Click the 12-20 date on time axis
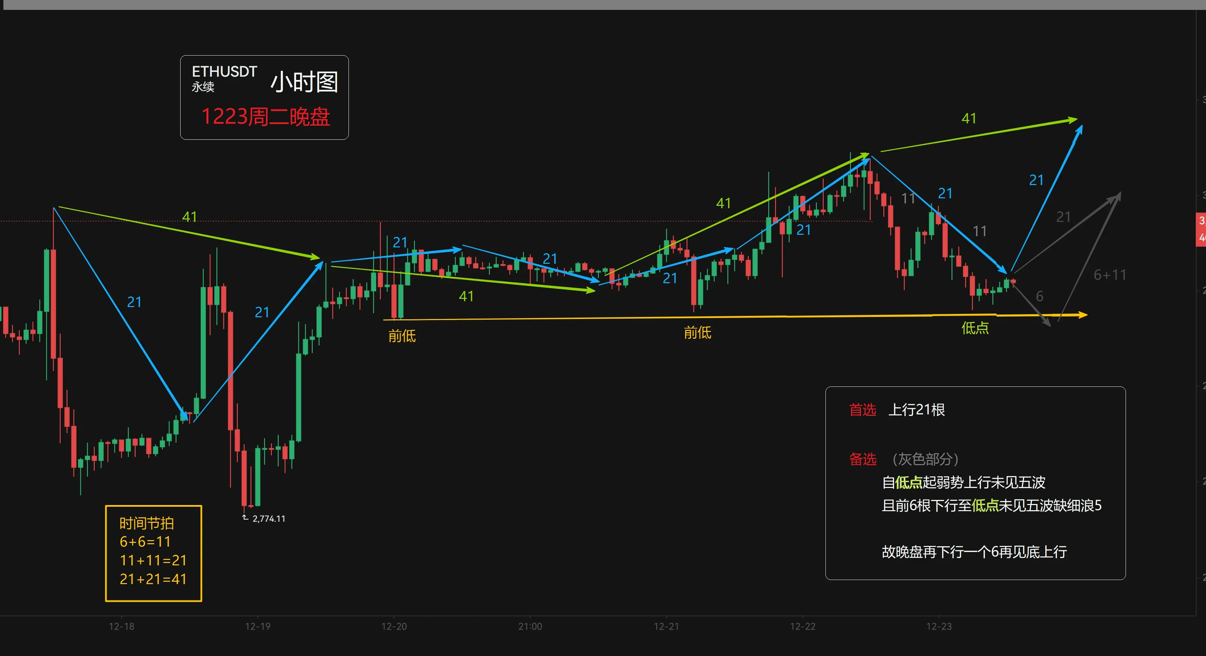The width and height of the screenshot is (1206, 656). (x=394, y=626)
